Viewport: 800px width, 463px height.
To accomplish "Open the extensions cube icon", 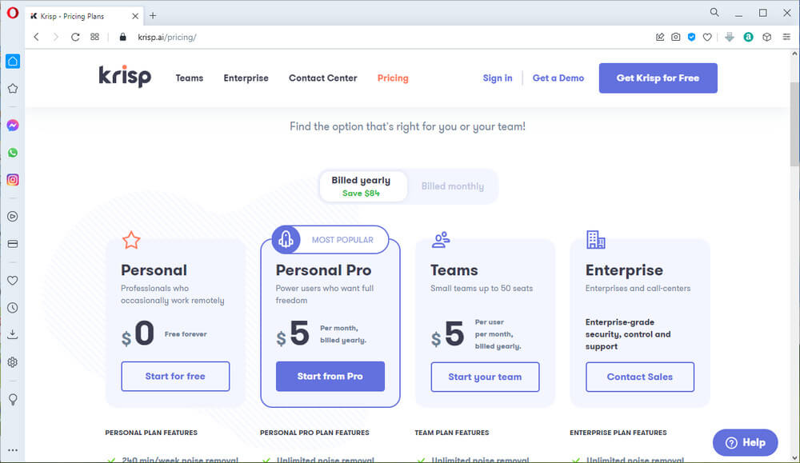I will pos(767,37).
